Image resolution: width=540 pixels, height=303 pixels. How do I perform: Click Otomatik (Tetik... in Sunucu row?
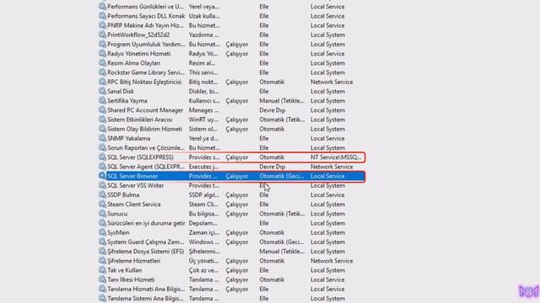pos(282,214)
